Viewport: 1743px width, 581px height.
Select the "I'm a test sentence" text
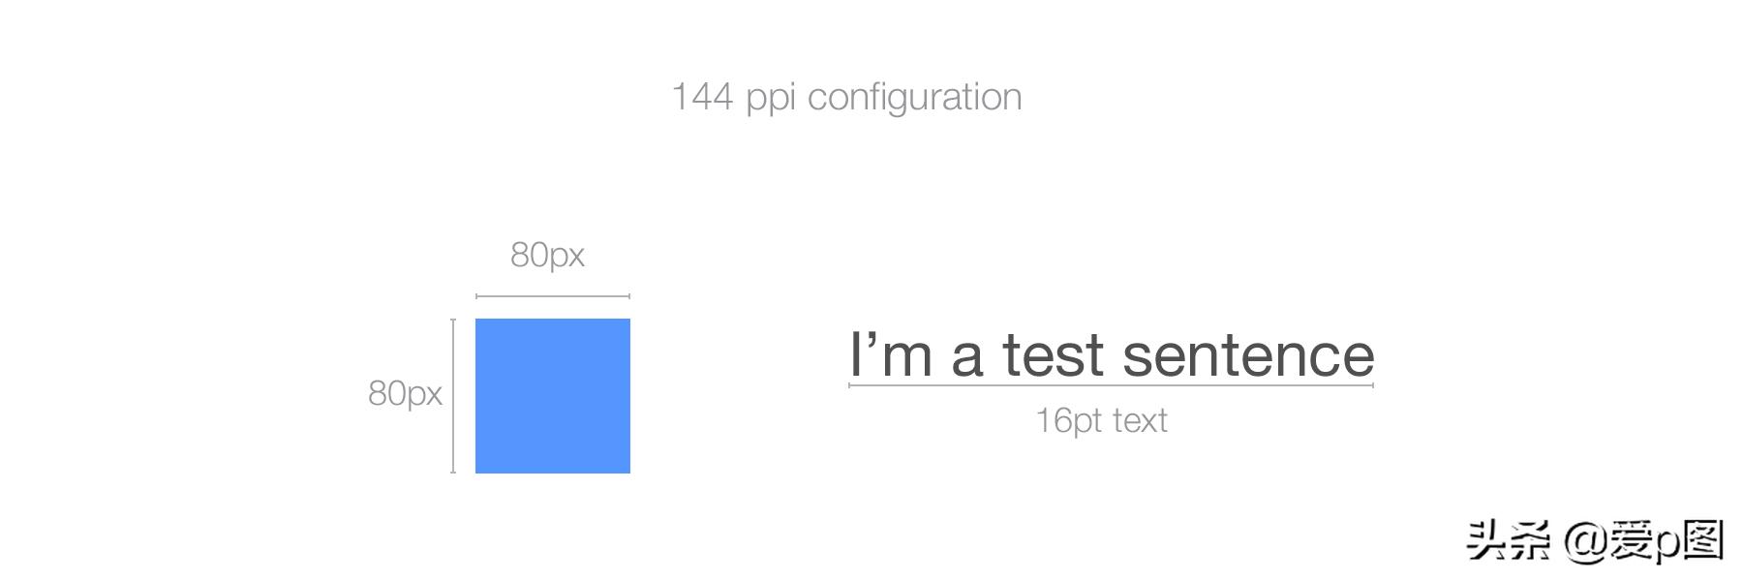[x=1111, y=354]
